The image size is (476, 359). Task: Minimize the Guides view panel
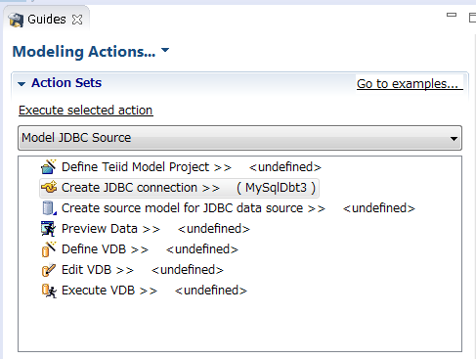[x=452, y=15]
